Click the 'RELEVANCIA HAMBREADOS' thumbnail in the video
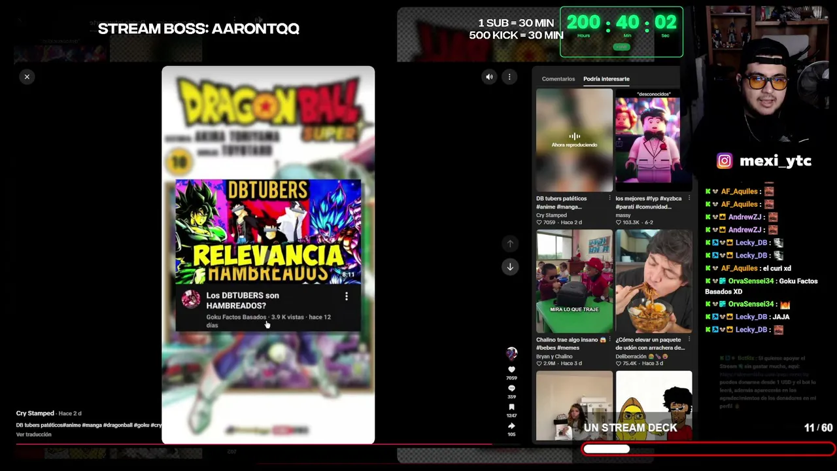 click(x=268, y=232)
